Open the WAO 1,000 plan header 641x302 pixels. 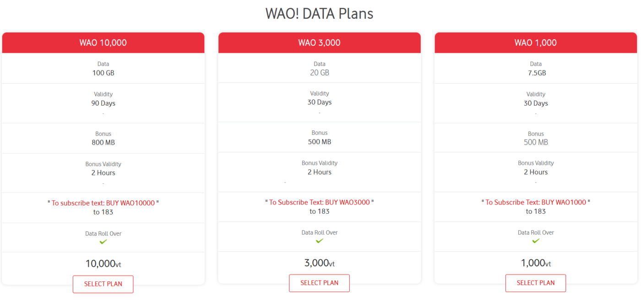[536, 43]
